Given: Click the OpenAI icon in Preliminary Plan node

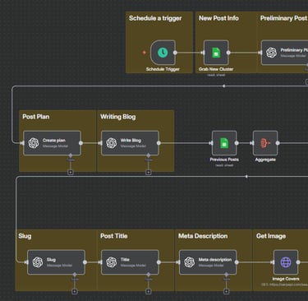Looking at the screenshot, I should 271,53.
